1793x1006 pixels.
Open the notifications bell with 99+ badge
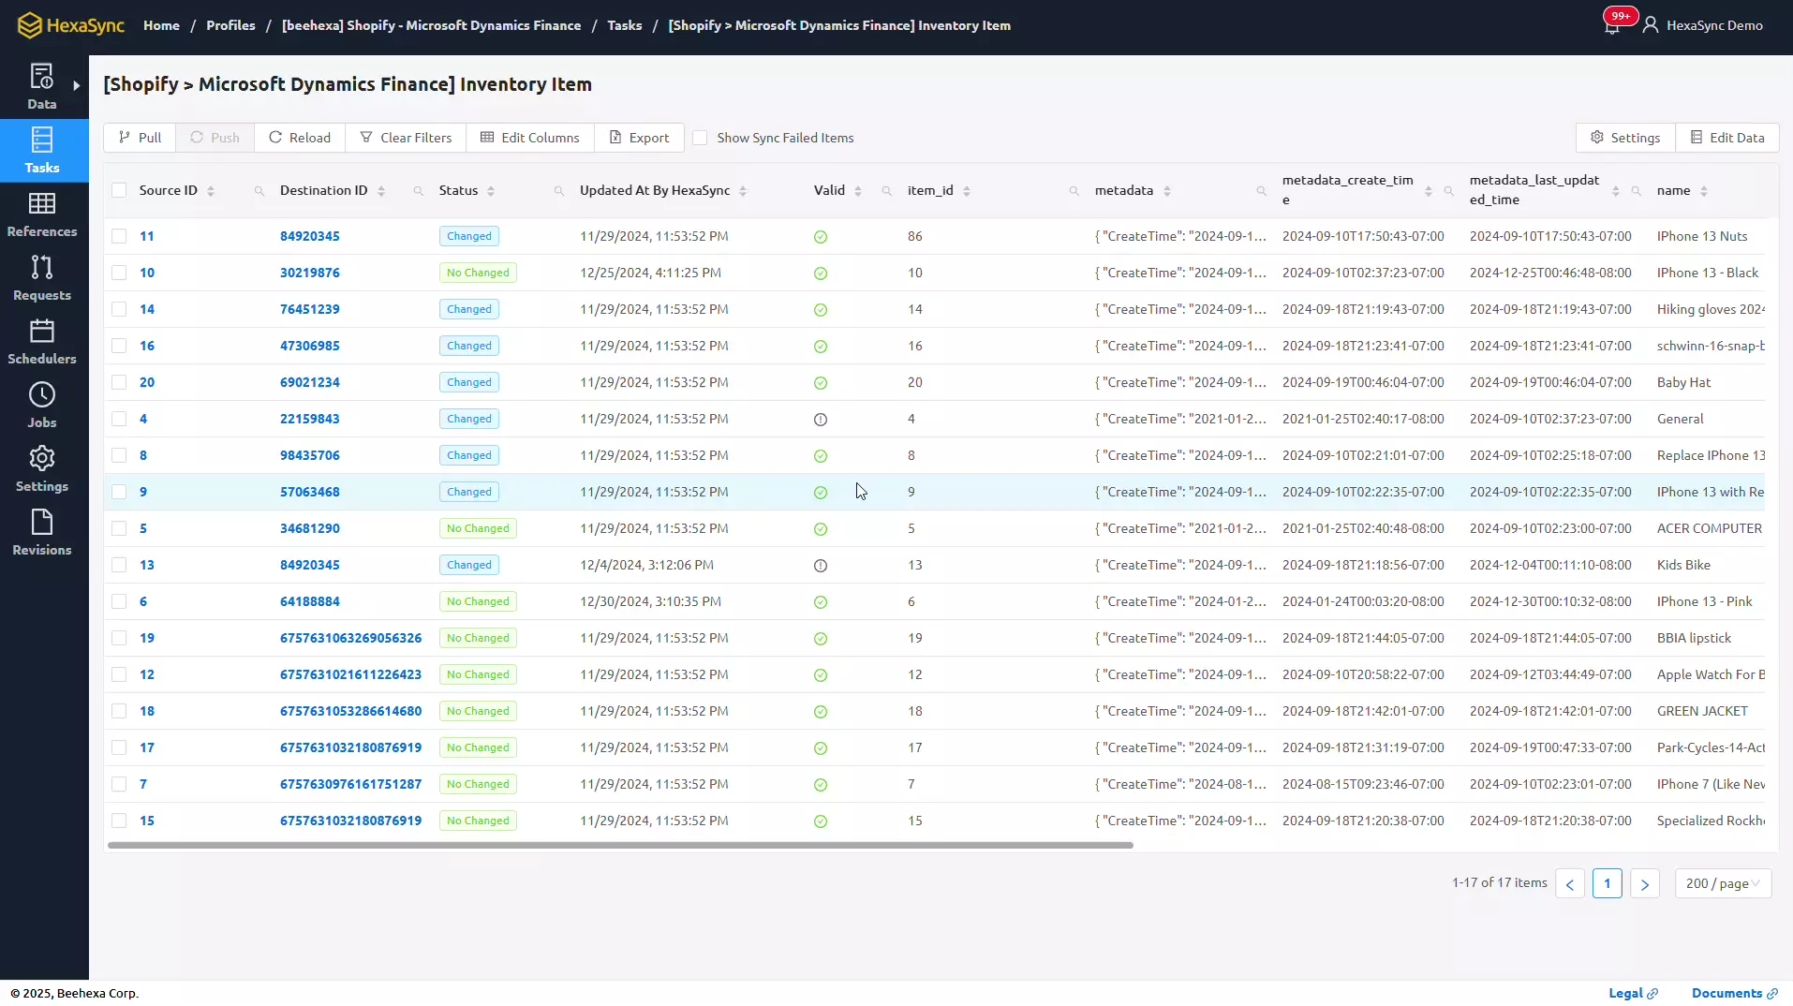(1612, 25)
